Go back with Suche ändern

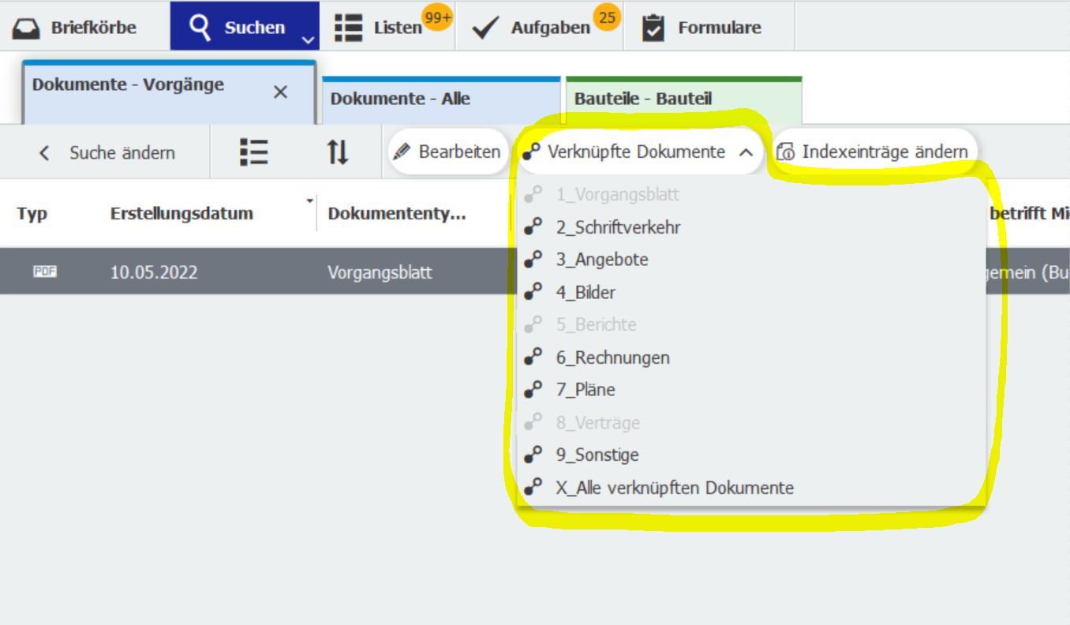coord(110,152)
